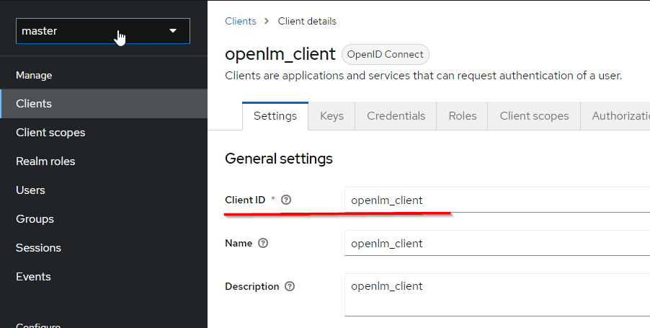650x328 pixels.
Task: Open Realm roles from sidebar
Action: (x=45, y=161)
